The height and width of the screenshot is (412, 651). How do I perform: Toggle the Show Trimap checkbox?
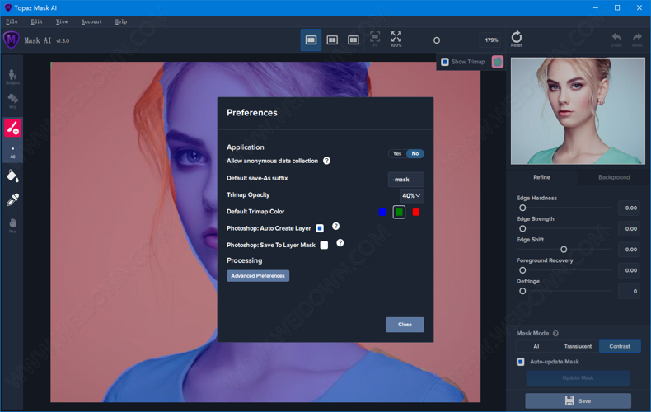(x=445, y=62)
